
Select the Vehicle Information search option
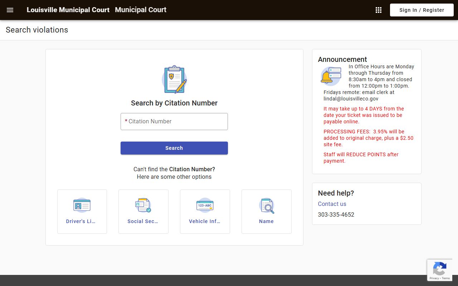click(x=205, y=212)
